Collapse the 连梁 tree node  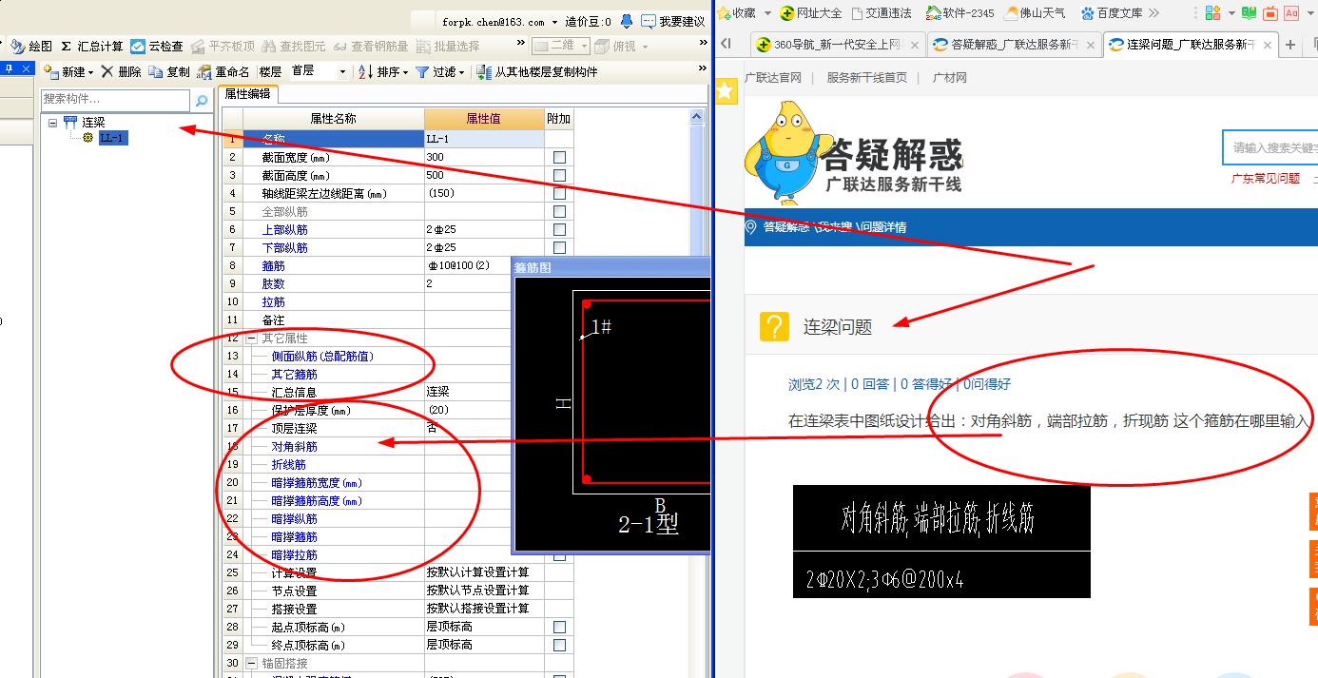pos(52,122)
